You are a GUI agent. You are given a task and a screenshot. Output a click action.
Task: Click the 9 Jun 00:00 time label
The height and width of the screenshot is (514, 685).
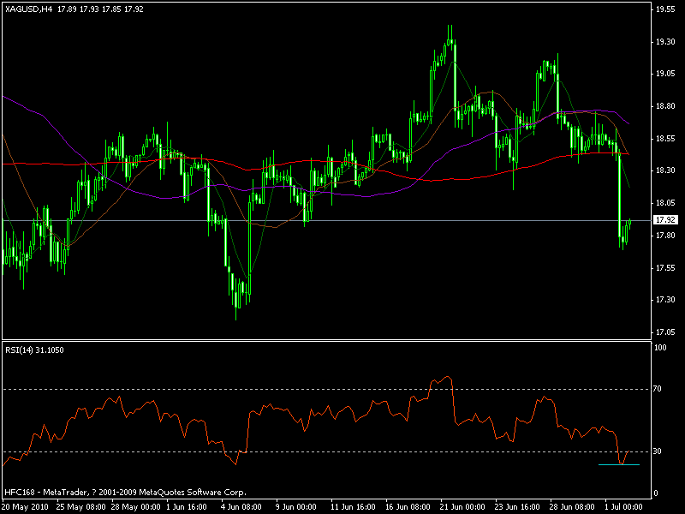295,507
